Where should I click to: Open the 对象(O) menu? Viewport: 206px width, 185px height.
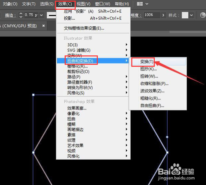[10, 4]
